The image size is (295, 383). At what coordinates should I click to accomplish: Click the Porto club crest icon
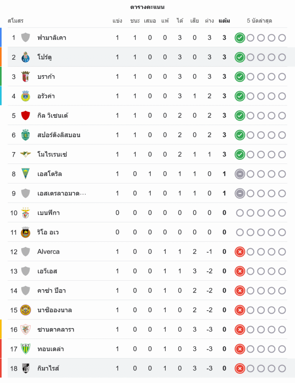click(26, 57)
